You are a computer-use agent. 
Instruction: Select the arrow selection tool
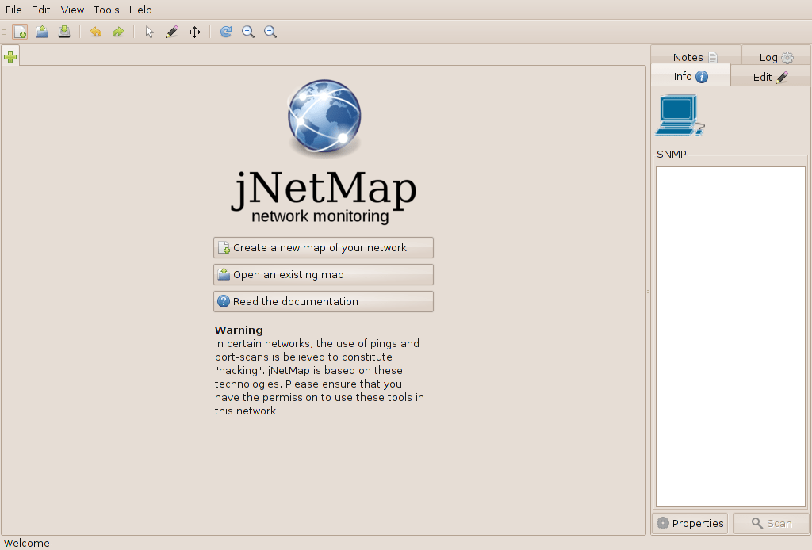(x=148, y=32)
